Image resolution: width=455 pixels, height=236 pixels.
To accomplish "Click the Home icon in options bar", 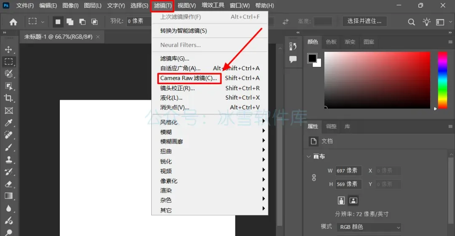I will click(x=13, y=22).
